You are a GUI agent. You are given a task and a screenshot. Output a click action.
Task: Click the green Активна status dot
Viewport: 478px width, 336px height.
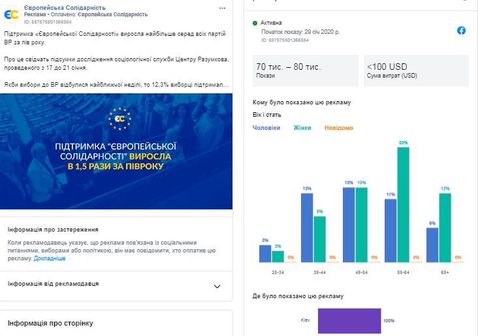pos(255,23)
